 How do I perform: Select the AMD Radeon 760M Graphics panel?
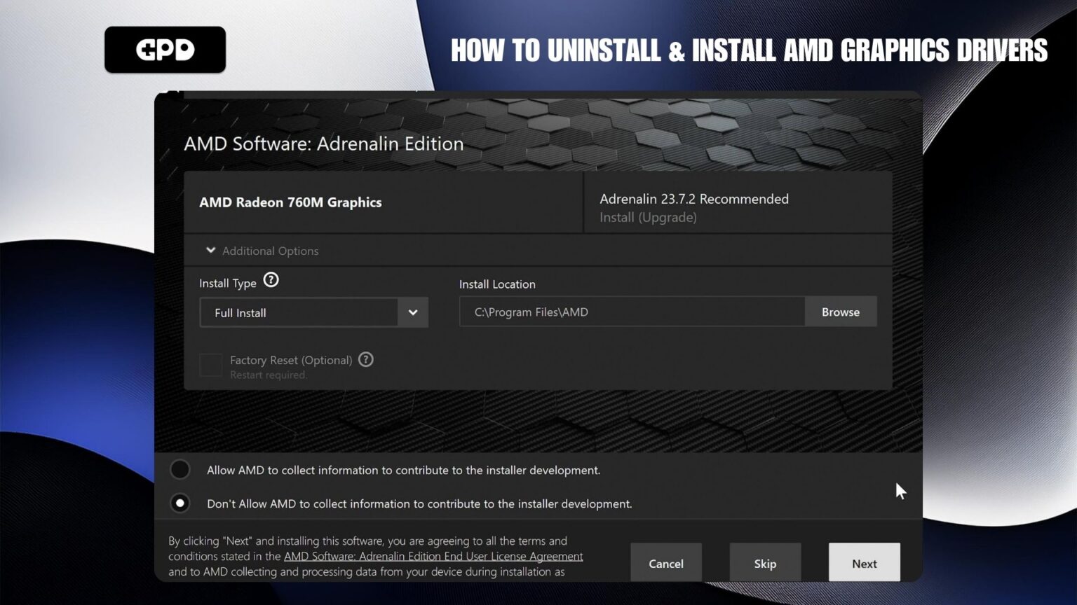click(383, 202)
